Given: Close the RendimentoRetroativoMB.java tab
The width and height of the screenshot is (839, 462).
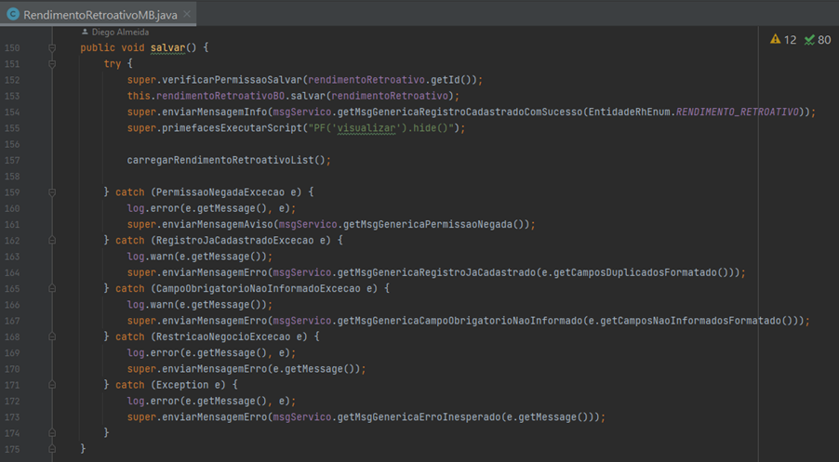Looking at the screenshot, I should pyautogui.click(x=187, y=15).
